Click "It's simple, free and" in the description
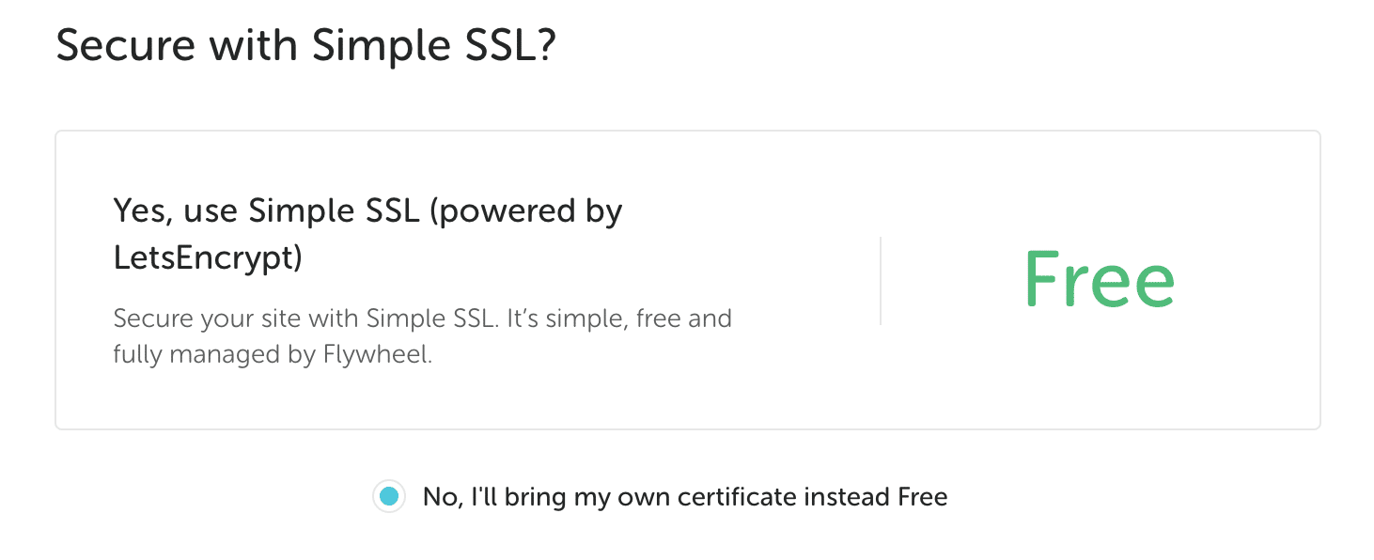1374x560 pixels. click(x=619, y=318)
